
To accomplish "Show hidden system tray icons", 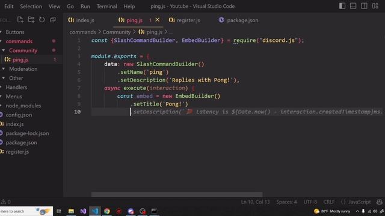I will coord(357,211).
